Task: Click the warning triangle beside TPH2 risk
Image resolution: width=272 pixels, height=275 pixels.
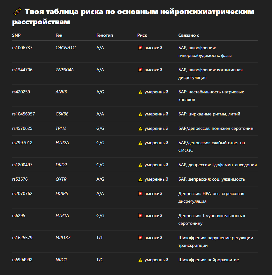Action: (x=140, y=129)
